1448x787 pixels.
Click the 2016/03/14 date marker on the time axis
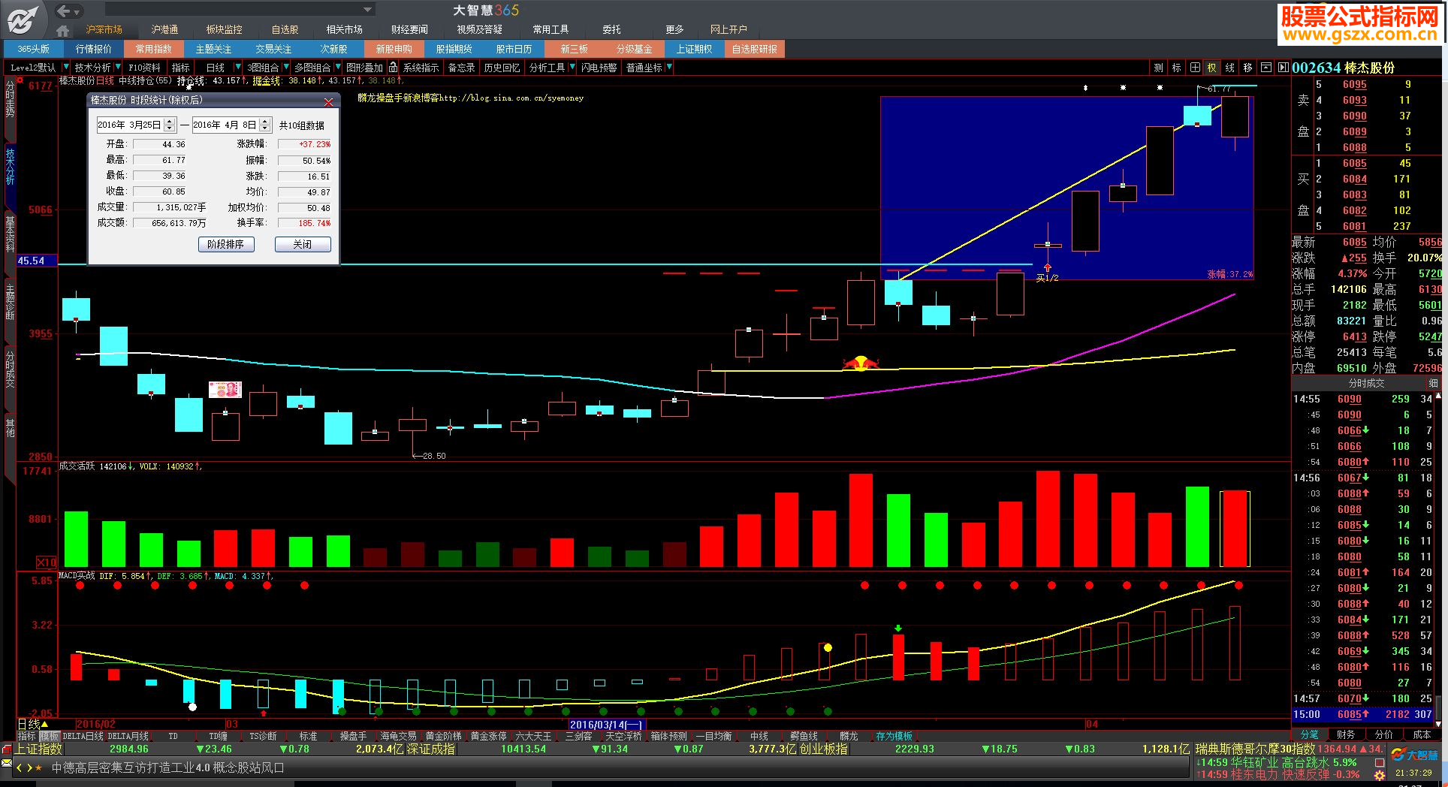tap(606, 724)
